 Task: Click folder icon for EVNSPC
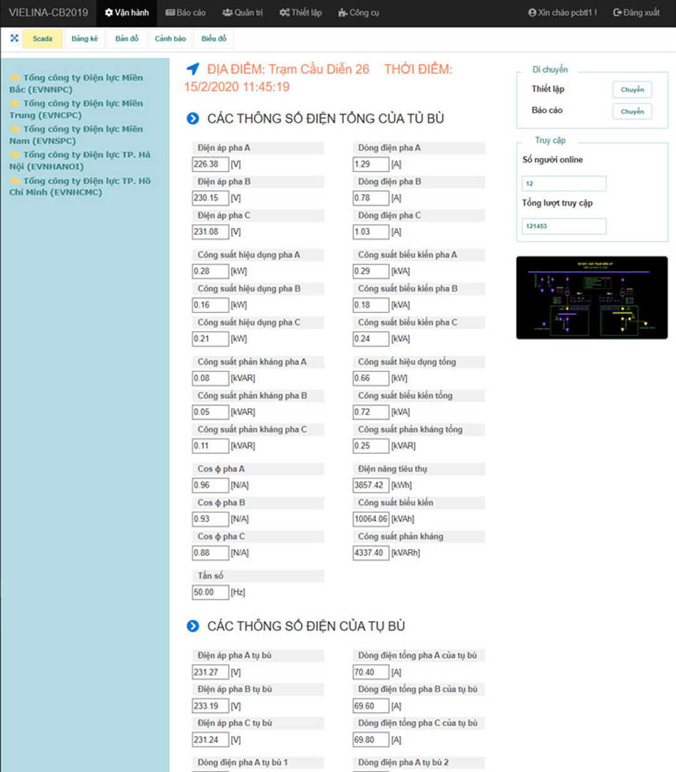(x=15, y=129)
